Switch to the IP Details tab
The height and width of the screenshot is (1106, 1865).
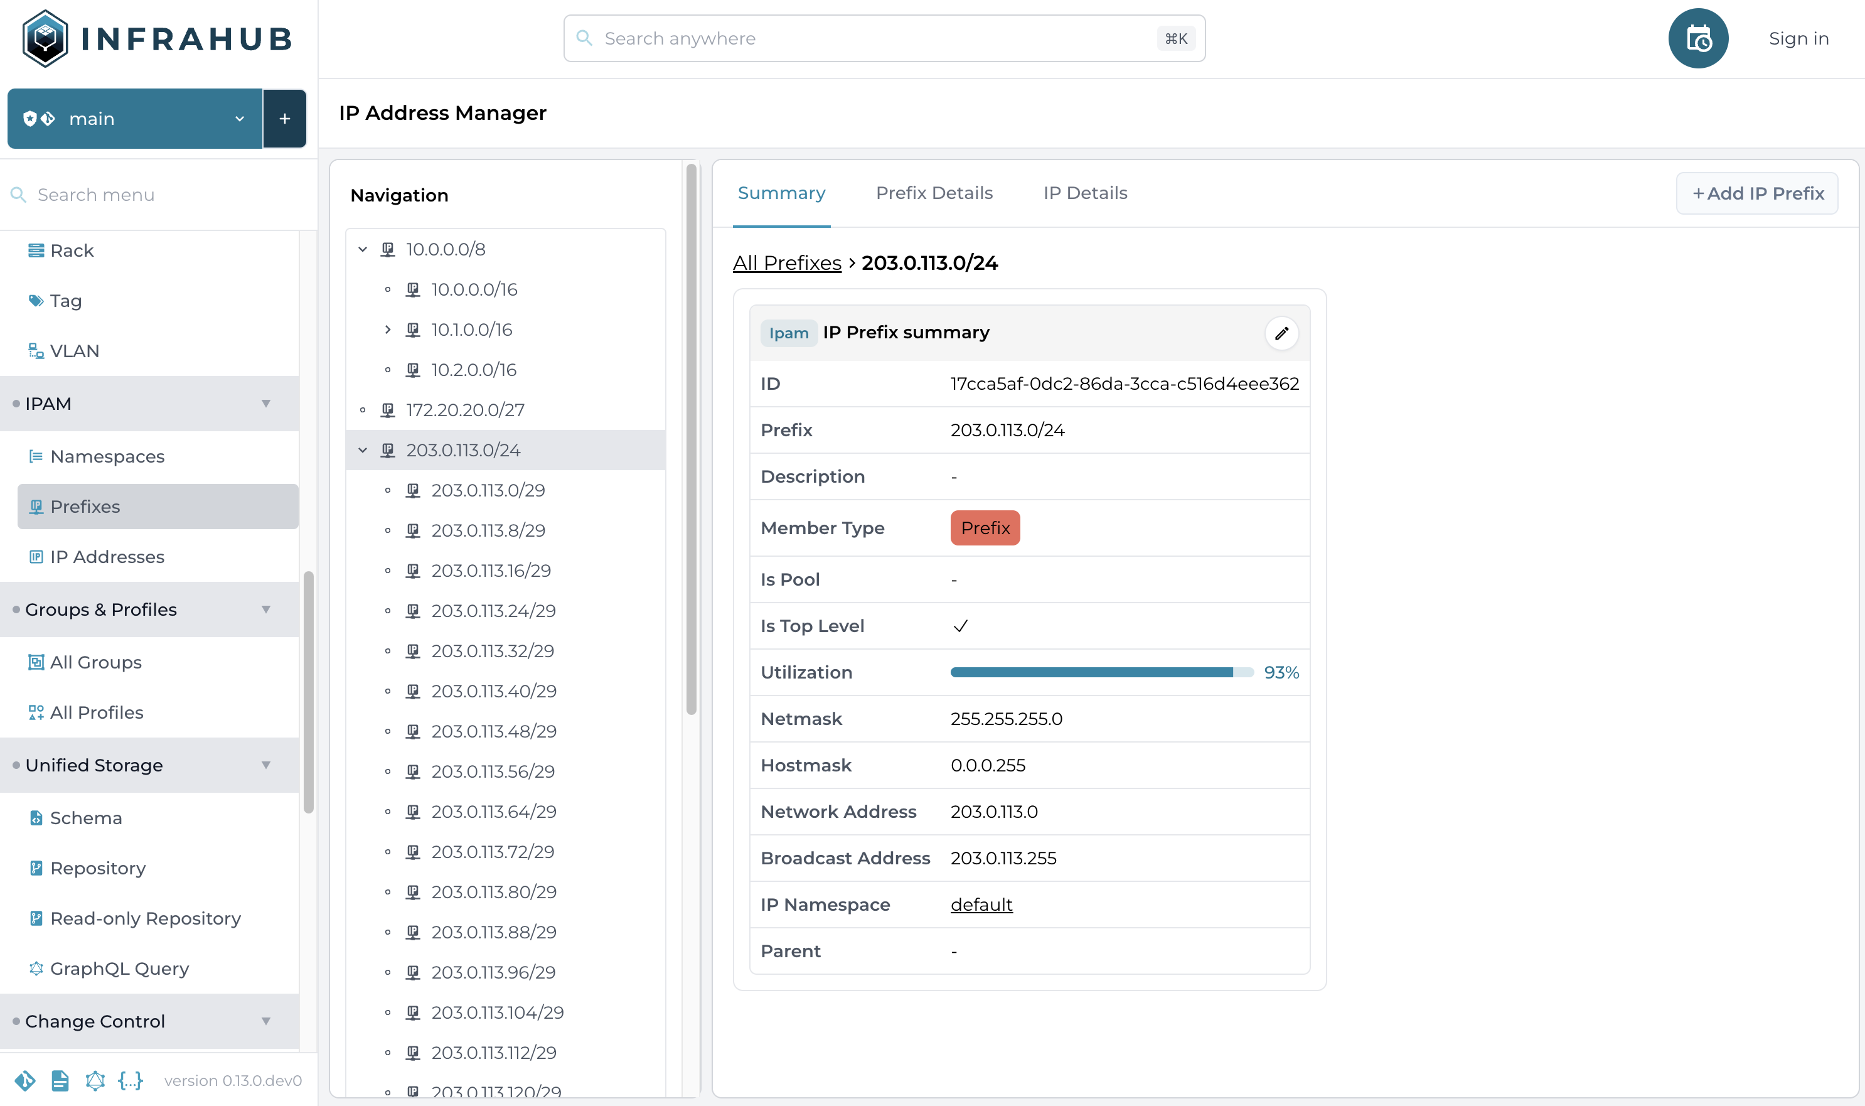coord(1084,193)
